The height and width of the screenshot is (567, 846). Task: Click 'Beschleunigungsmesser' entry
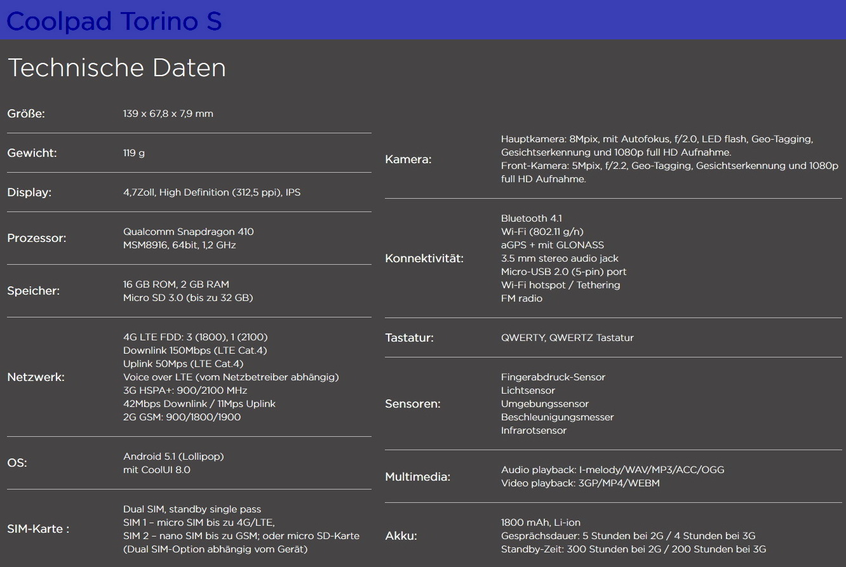tap(558, 417)
